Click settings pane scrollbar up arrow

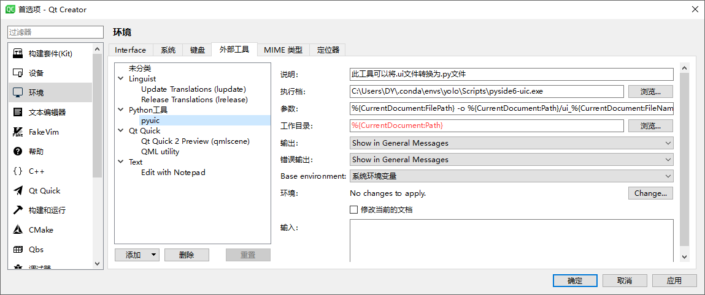click(684, 68)
